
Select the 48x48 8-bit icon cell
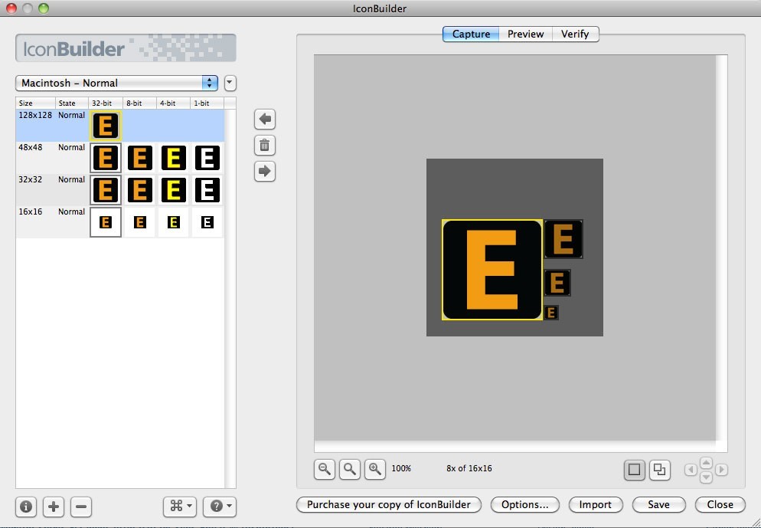point(140,158)
